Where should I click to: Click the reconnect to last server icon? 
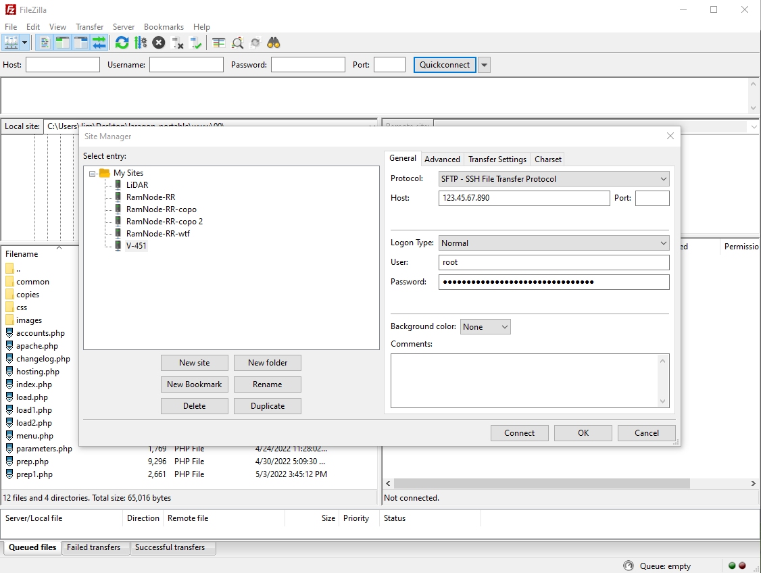(x=195, y=43)
